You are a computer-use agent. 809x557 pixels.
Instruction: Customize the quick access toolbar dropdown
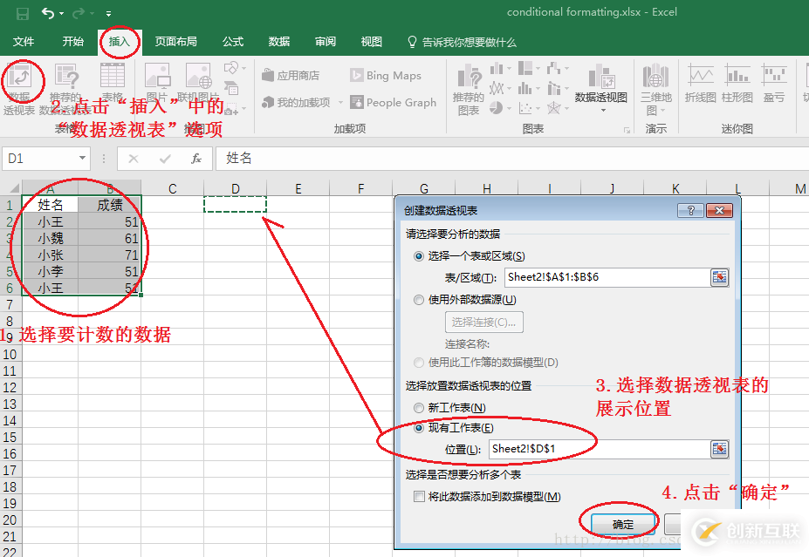pos(108,13)
